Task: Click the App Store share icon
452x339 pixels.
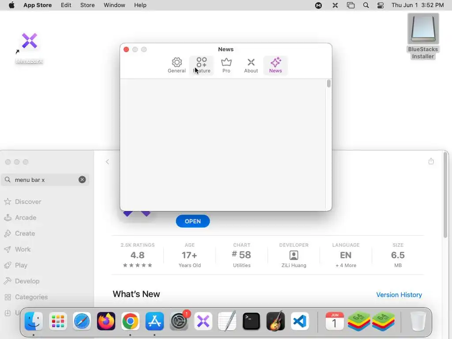Action: (431, 161)
